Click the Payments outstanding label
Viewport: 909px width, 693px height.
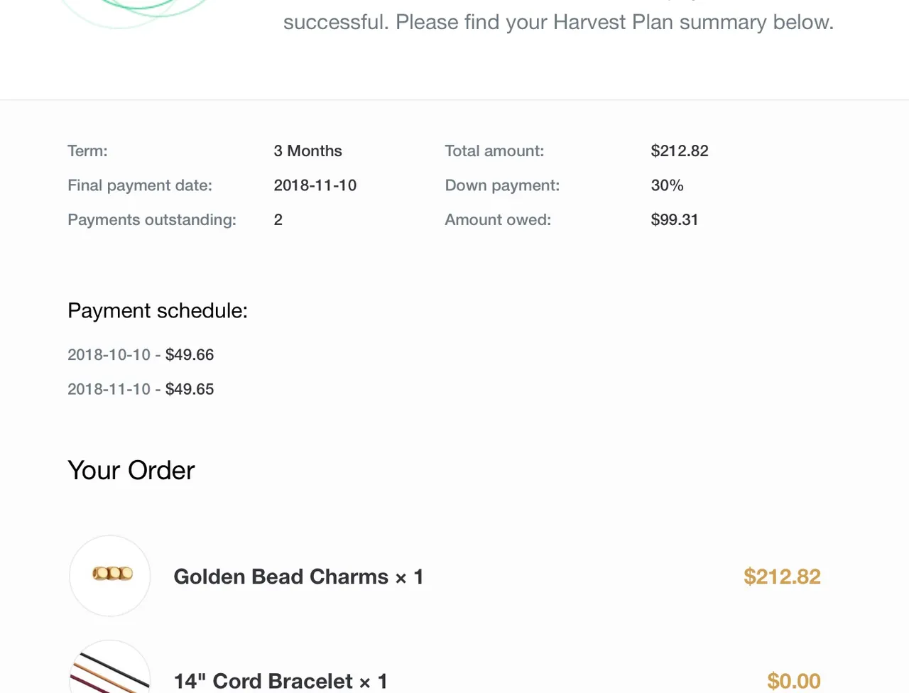pos(152,219)
